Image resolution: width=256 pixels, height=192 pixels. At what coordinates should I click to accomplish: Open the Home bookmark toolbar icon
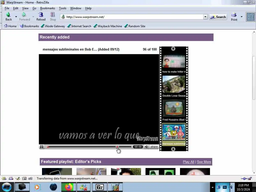click(10, 26)
